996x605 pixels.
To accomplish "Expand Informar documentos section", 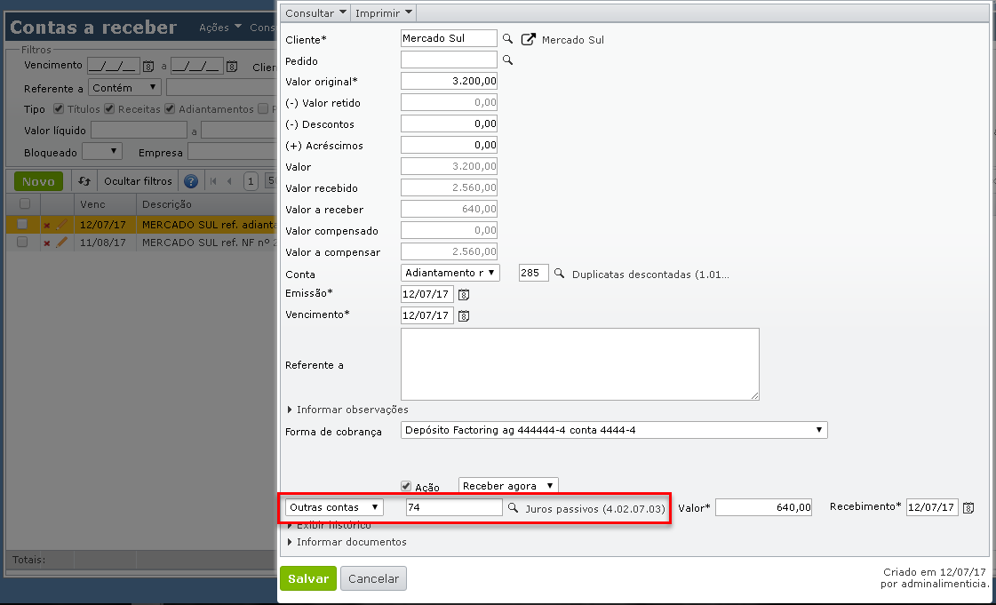I will (347, 542).
